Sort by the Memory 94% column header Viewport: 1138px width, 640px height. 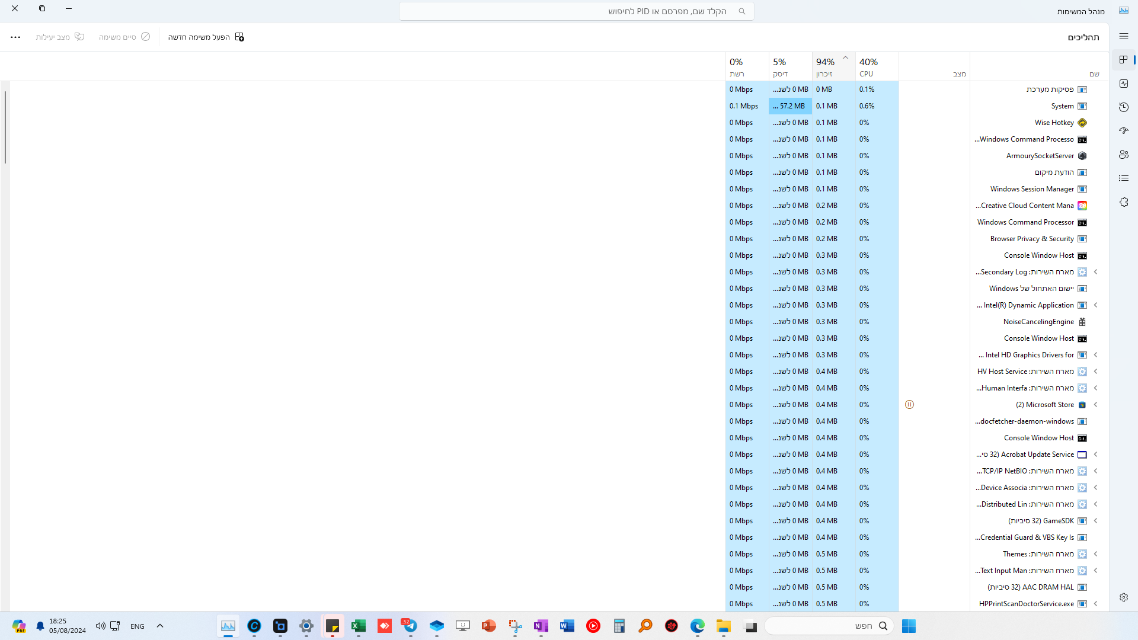click(834, 66)
